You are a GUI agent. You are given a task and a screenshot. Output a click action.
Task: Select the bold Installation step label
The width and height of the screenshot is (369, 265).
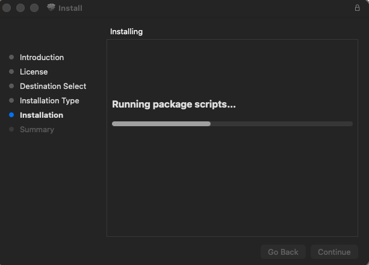[42, 115]
